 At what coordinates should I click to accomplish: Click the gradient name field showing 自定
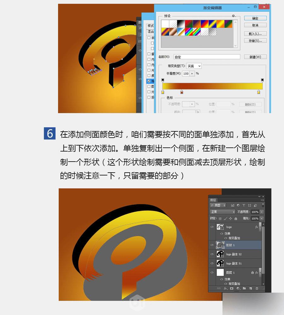click(x=206, y=57)
